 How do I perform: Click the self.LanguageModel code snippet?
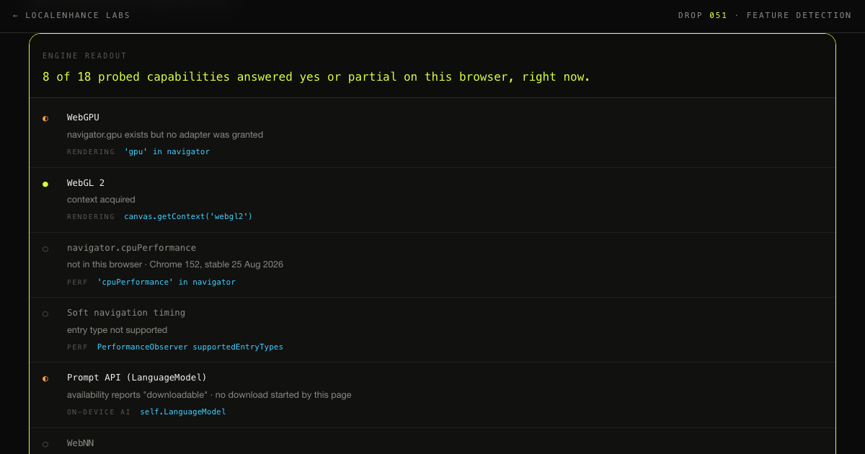[183, 412]
